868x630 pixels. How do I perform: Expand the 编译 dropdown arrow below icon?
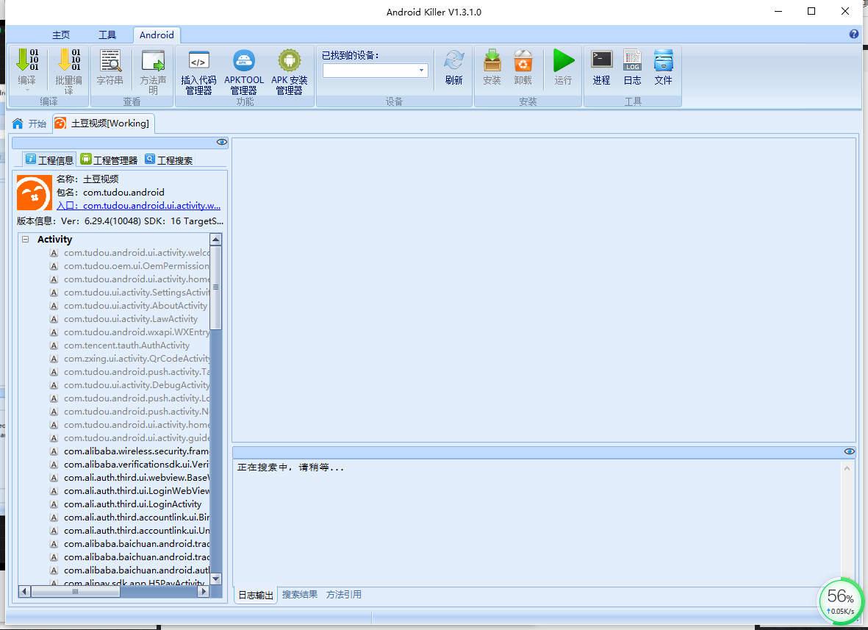tap(27, 90)
